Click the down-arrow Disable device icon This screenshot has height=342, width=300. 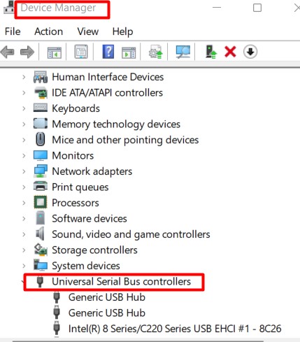(x=250, y=52)
